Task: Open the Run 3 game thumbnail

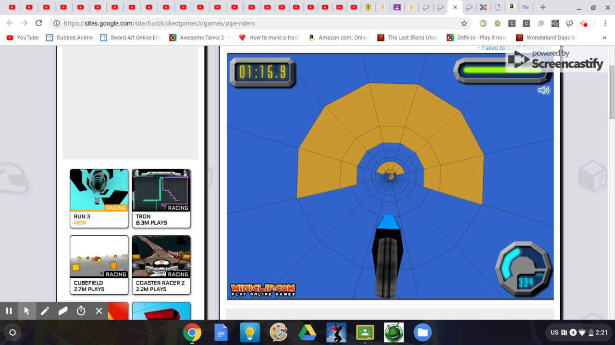Action: click(99, 198)
